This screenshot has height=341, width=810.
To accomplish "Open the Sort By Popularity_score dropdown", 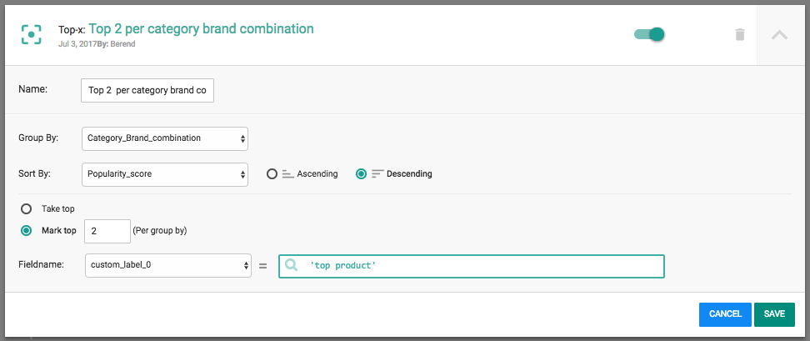I will point(166,174).
